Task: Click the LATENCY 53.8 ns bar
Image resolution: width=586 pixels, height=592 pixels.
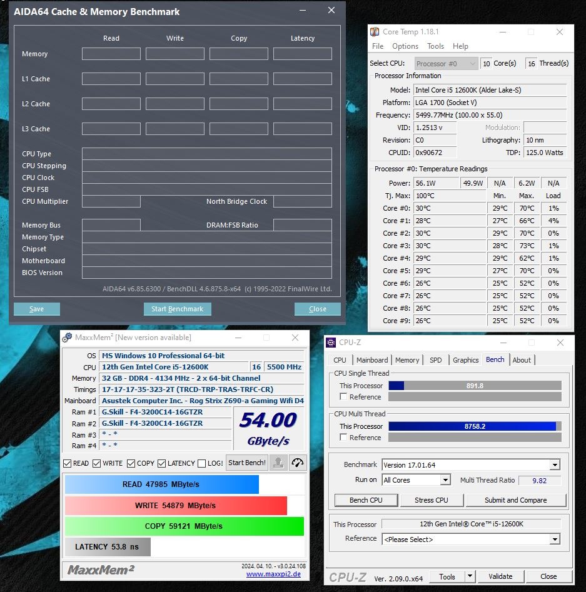Action: 108,547
